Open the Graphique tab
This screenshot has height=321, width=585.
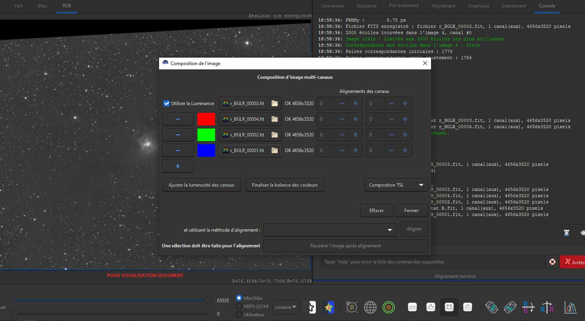tap(478, 6)
